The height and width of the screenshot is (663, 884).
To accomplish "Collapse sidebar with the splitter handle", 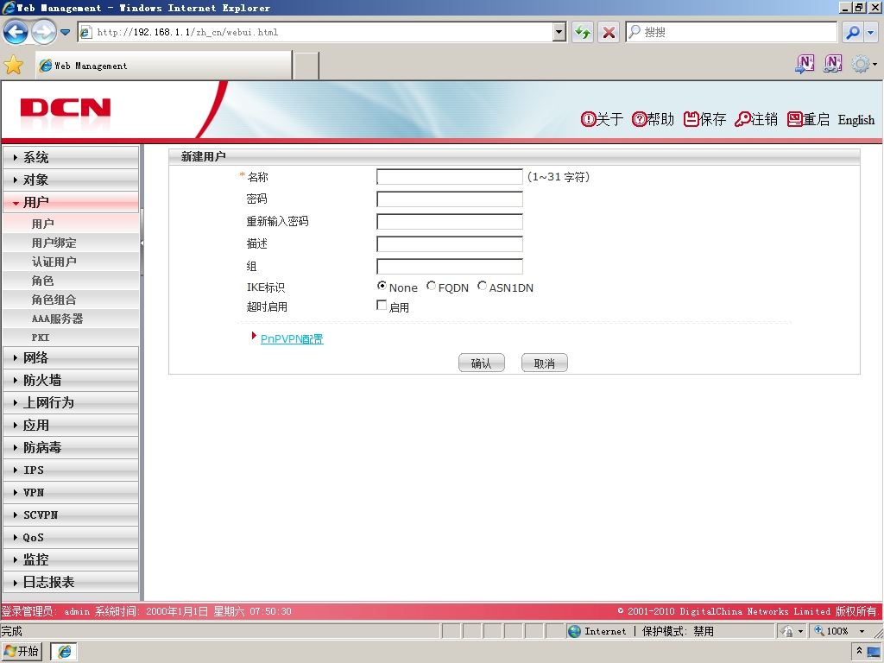I will coord(142,243).
